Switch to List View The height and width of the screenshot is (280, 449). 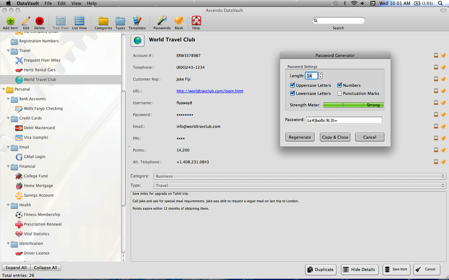[x=79, y=21]
